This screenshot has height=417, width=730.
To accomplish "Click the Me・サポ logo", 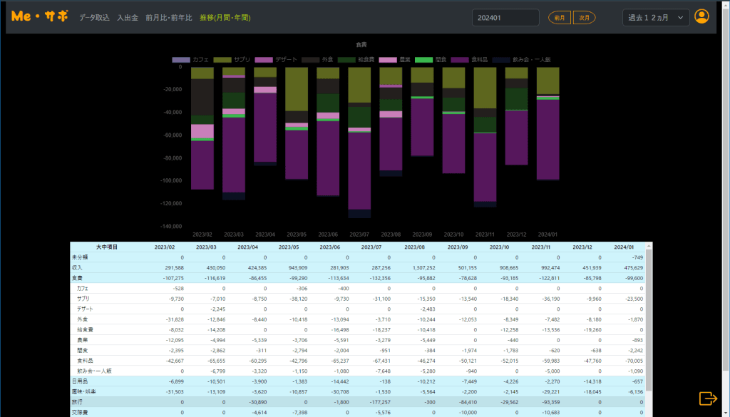I will coord(40,16).
